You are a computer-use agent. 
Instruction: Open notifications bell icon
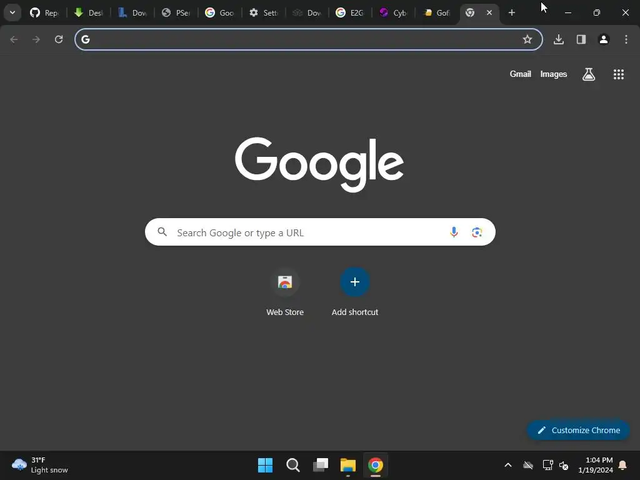[x=623, y=465]
